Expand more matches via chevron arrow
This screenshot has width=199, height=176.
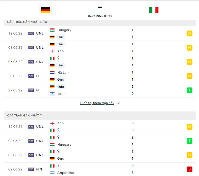(118, 103)
